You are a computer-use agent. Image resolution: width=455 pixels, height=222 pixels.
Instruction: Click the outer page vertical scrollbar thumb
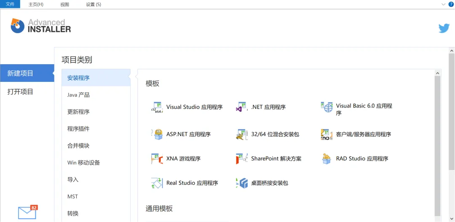tap(452, 112)
